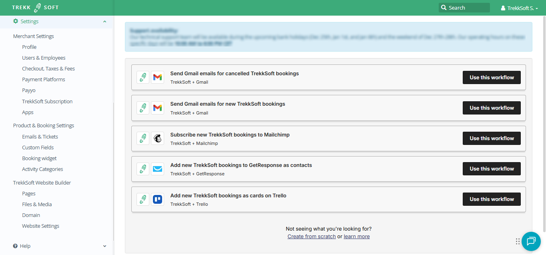Click the GetResponse envelope icon
This screenshot has height=255, width=546.
tap(157, 169)
